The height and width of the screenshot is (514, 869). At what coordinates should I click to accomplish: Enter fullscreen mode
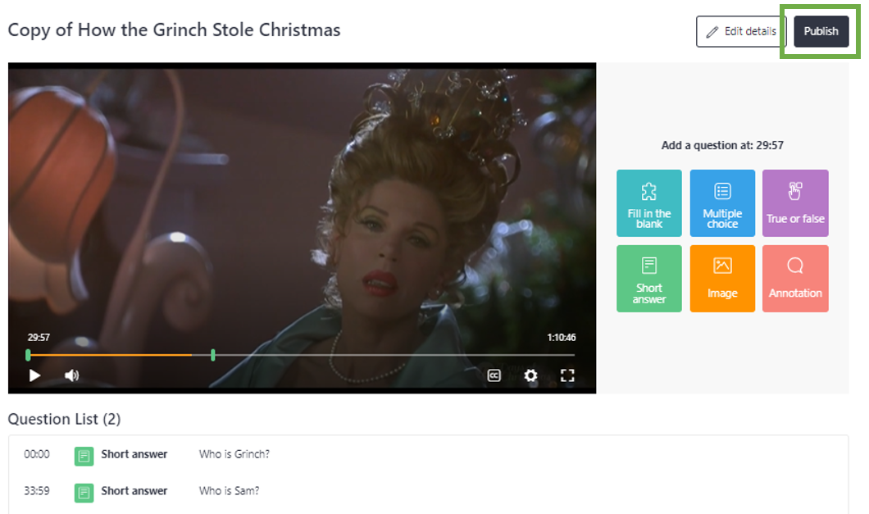click(x=567, y=375)
